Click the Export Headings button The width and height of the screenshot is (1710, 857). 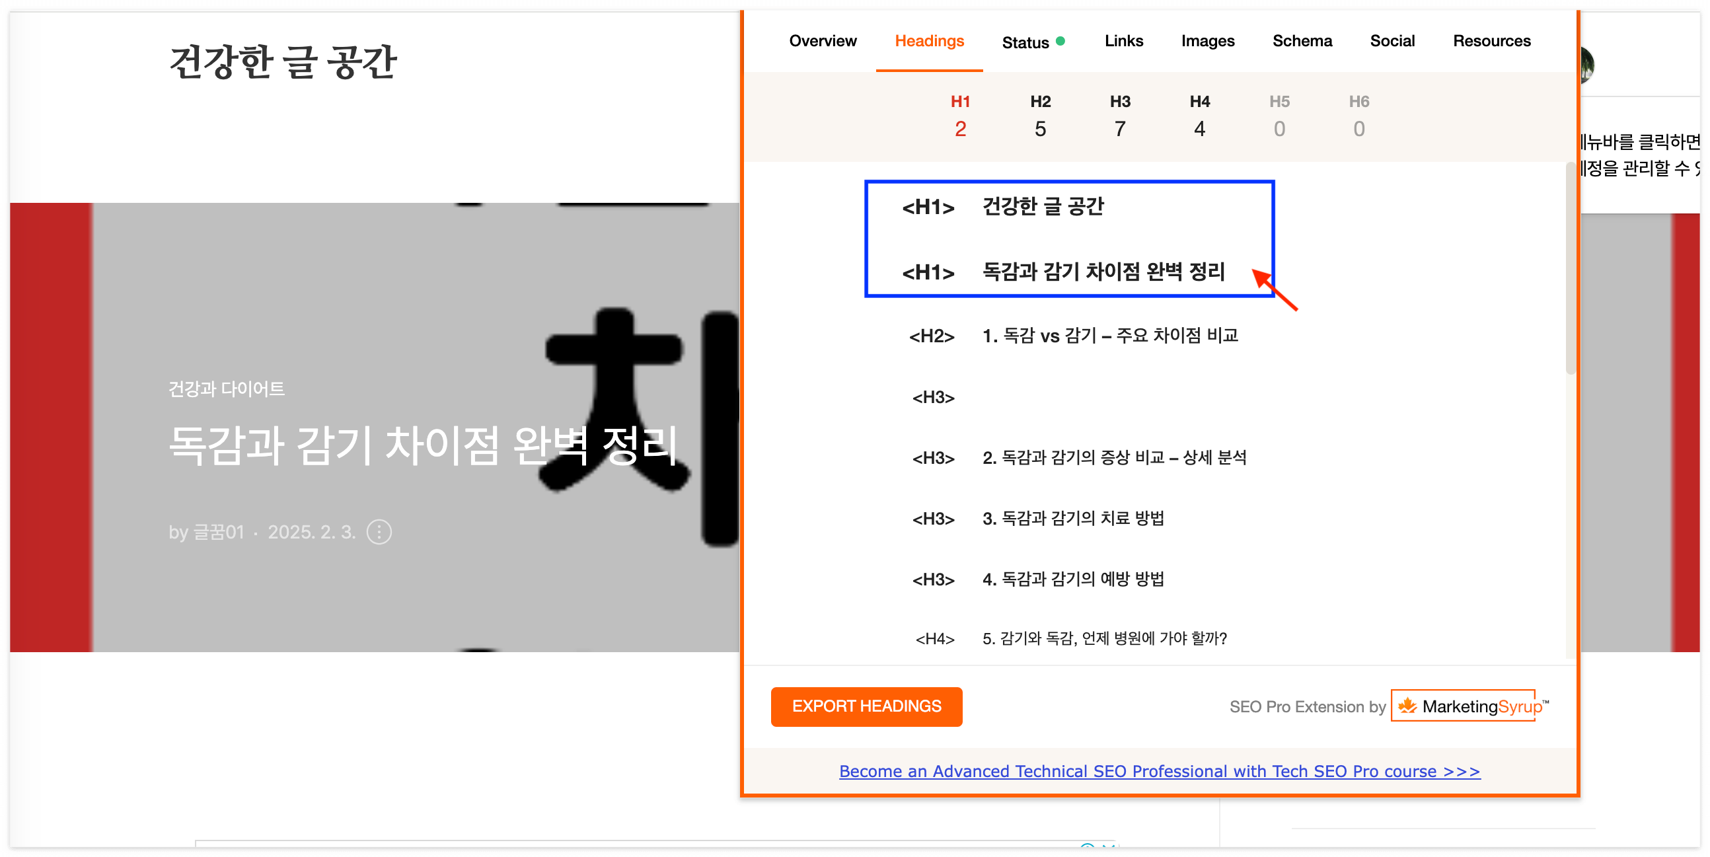coord(866,706)
